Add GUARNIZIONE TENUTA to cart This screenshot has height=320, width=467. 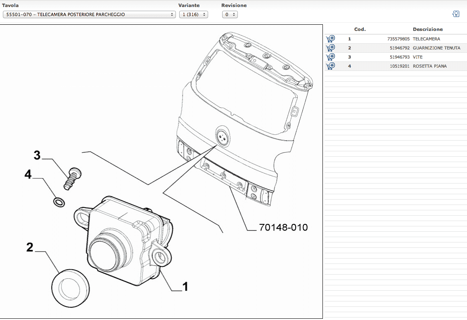[330, 47]
